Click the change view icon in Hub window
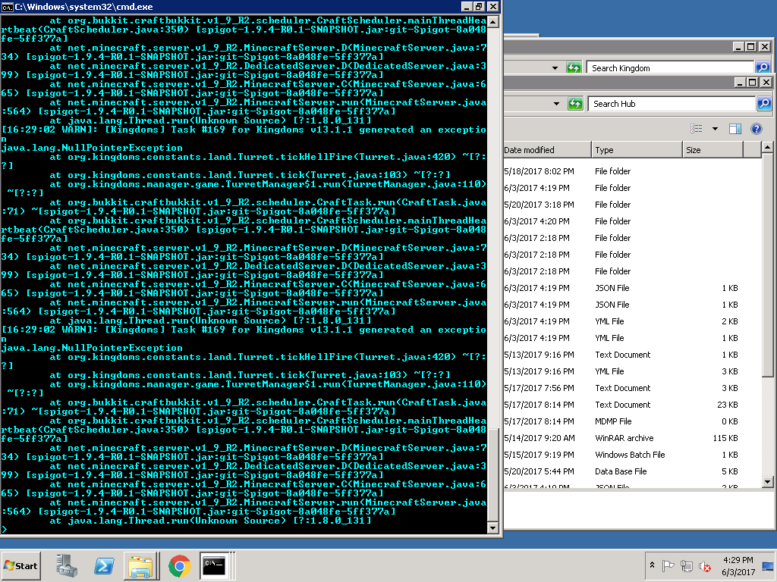777x582 pixels. [x=697, y=129]
